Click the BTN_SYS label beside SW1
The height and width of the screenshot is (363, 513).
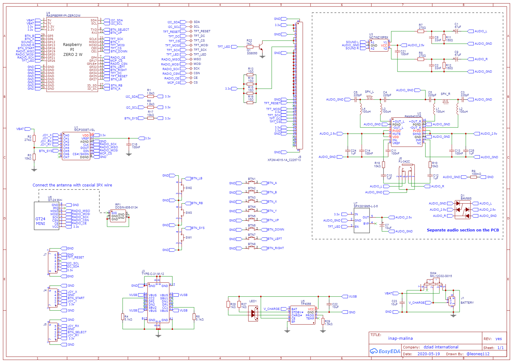click(x=195, y=228)
